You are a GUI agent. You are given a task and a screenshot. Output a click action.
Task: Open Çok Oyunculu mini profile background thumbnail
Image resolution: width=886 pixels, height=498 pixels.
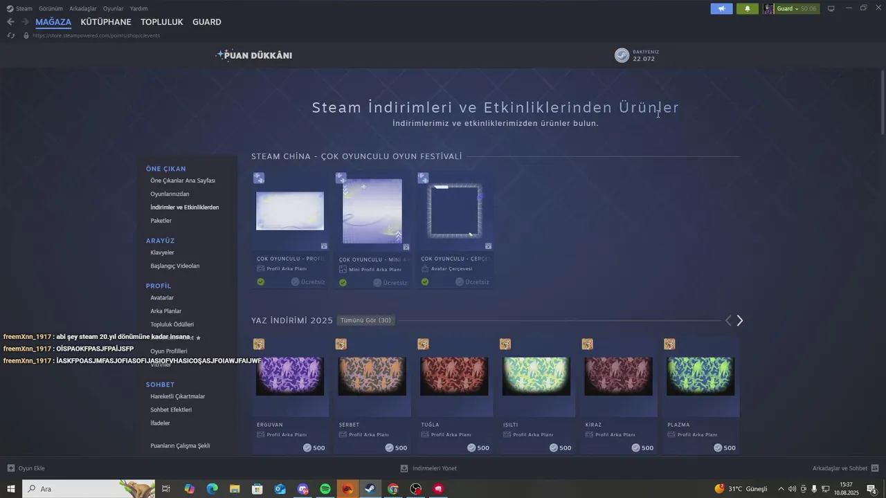(372, 211)
